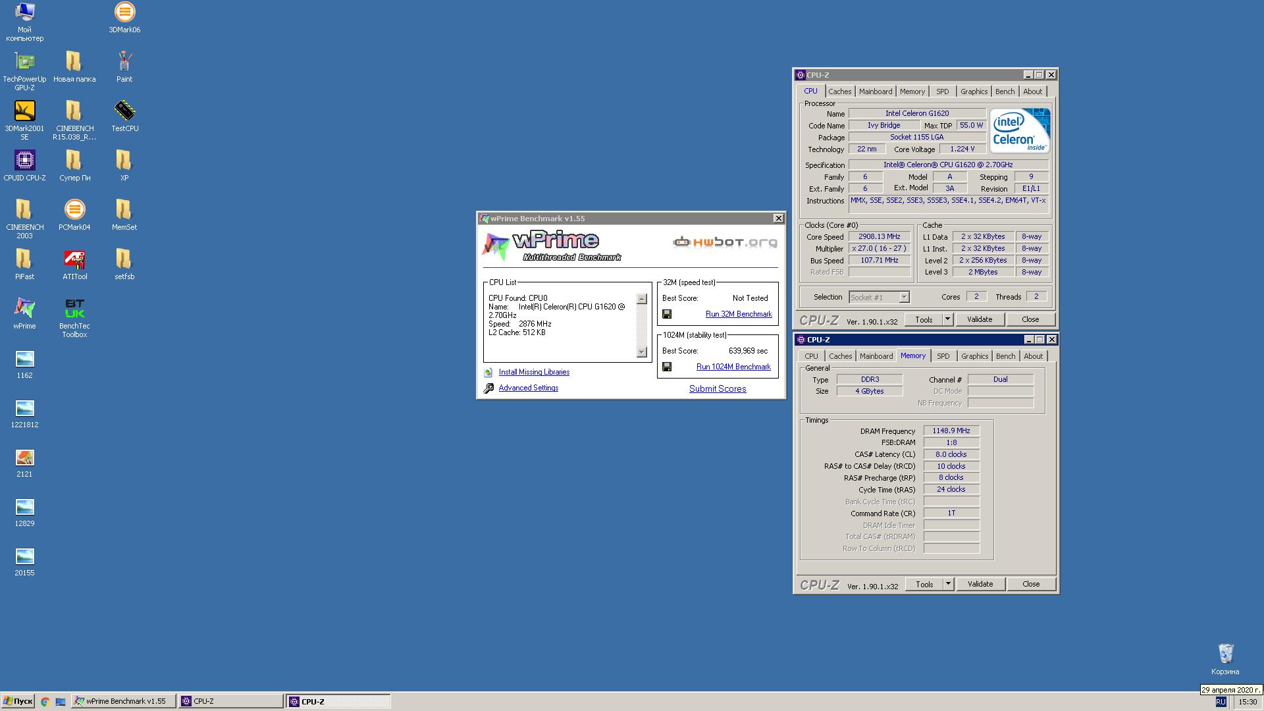Click save icon beside Run 32M Benchmark
The height and width of the screenshot is (711, 1264).
pos(667,314)
